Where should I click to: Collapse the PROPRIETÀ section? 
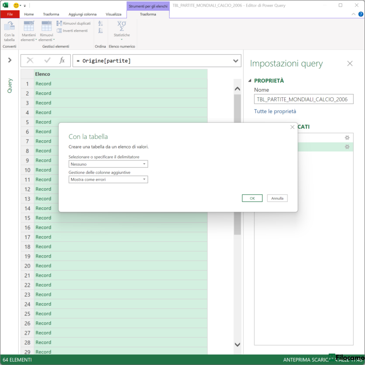pos(250,81)
